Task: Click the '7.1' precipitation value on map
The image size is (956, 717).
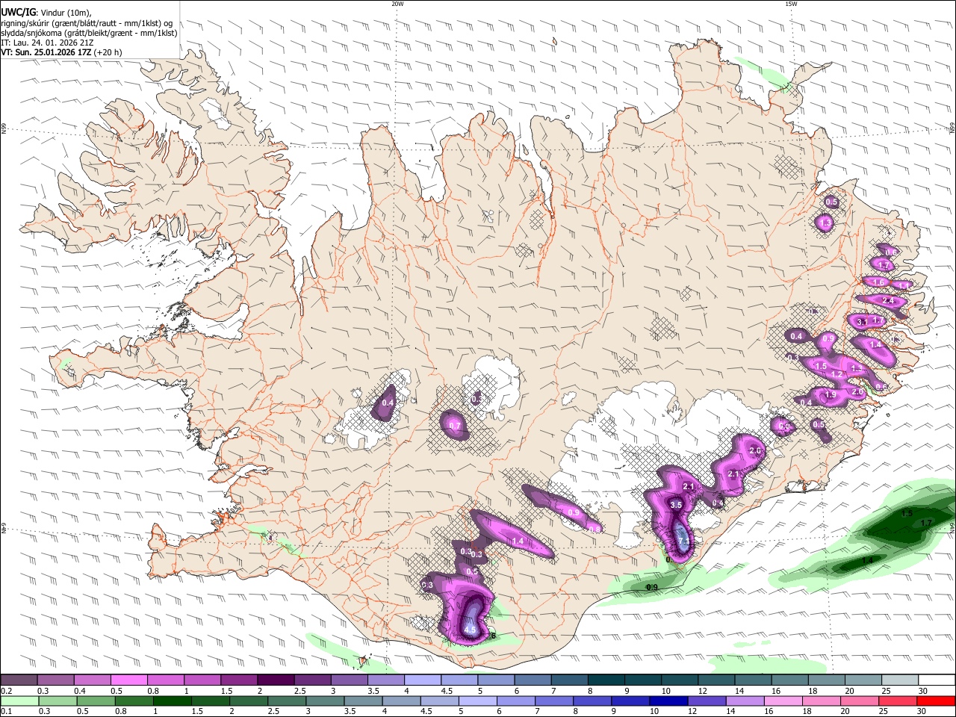Action: 683,541
